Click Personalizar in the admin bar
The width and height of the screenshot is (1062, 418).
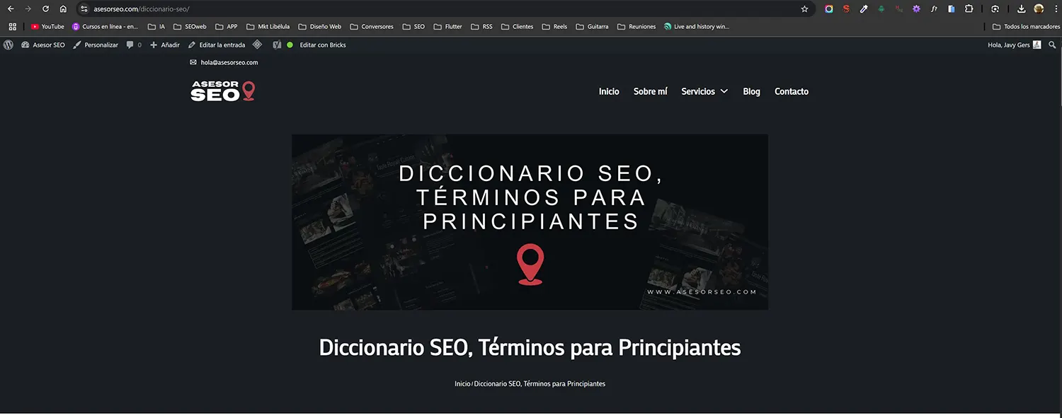(101, 45)
